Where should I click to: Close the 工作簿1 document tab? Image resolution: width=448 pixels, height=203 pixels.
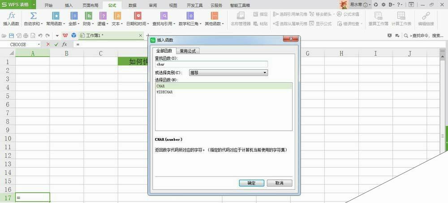tap(140, 35)
